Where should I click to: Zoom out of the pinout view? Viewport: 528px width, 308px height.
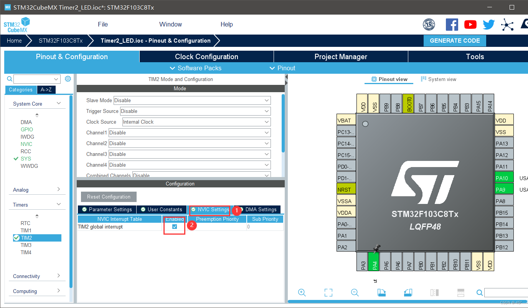tap(355, 293)
